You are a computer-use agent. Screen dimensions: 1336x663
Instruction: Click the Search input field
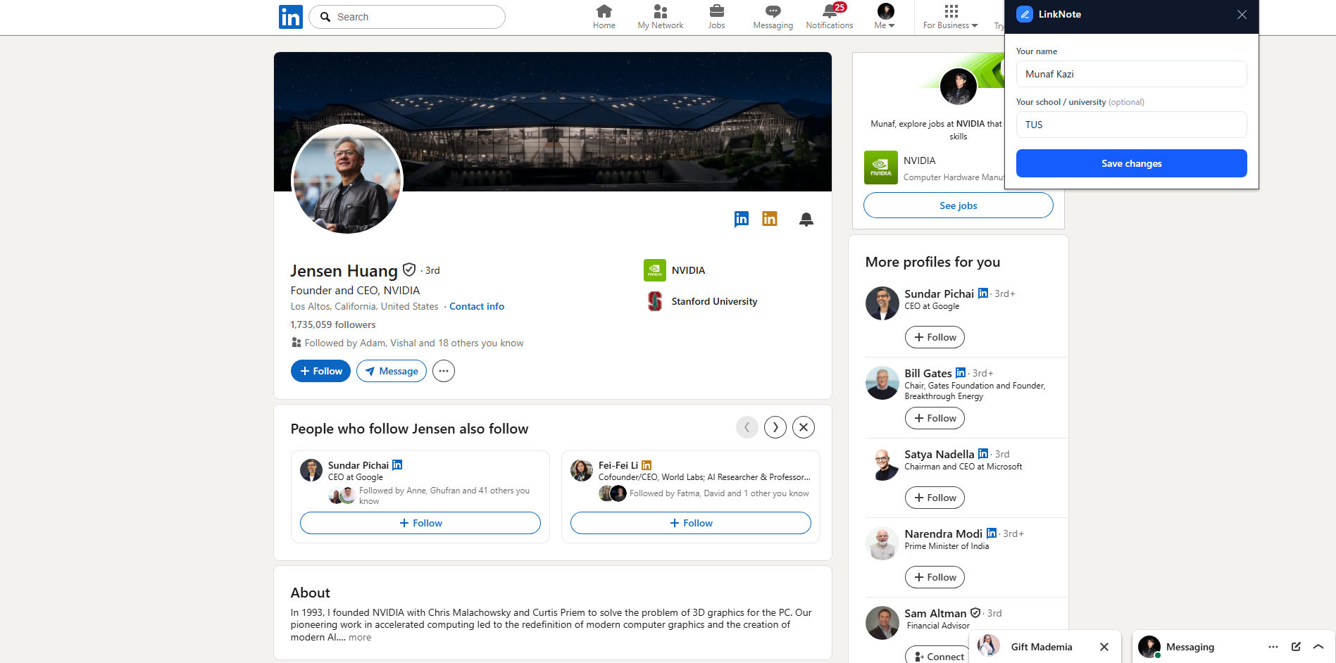[407, 17]
